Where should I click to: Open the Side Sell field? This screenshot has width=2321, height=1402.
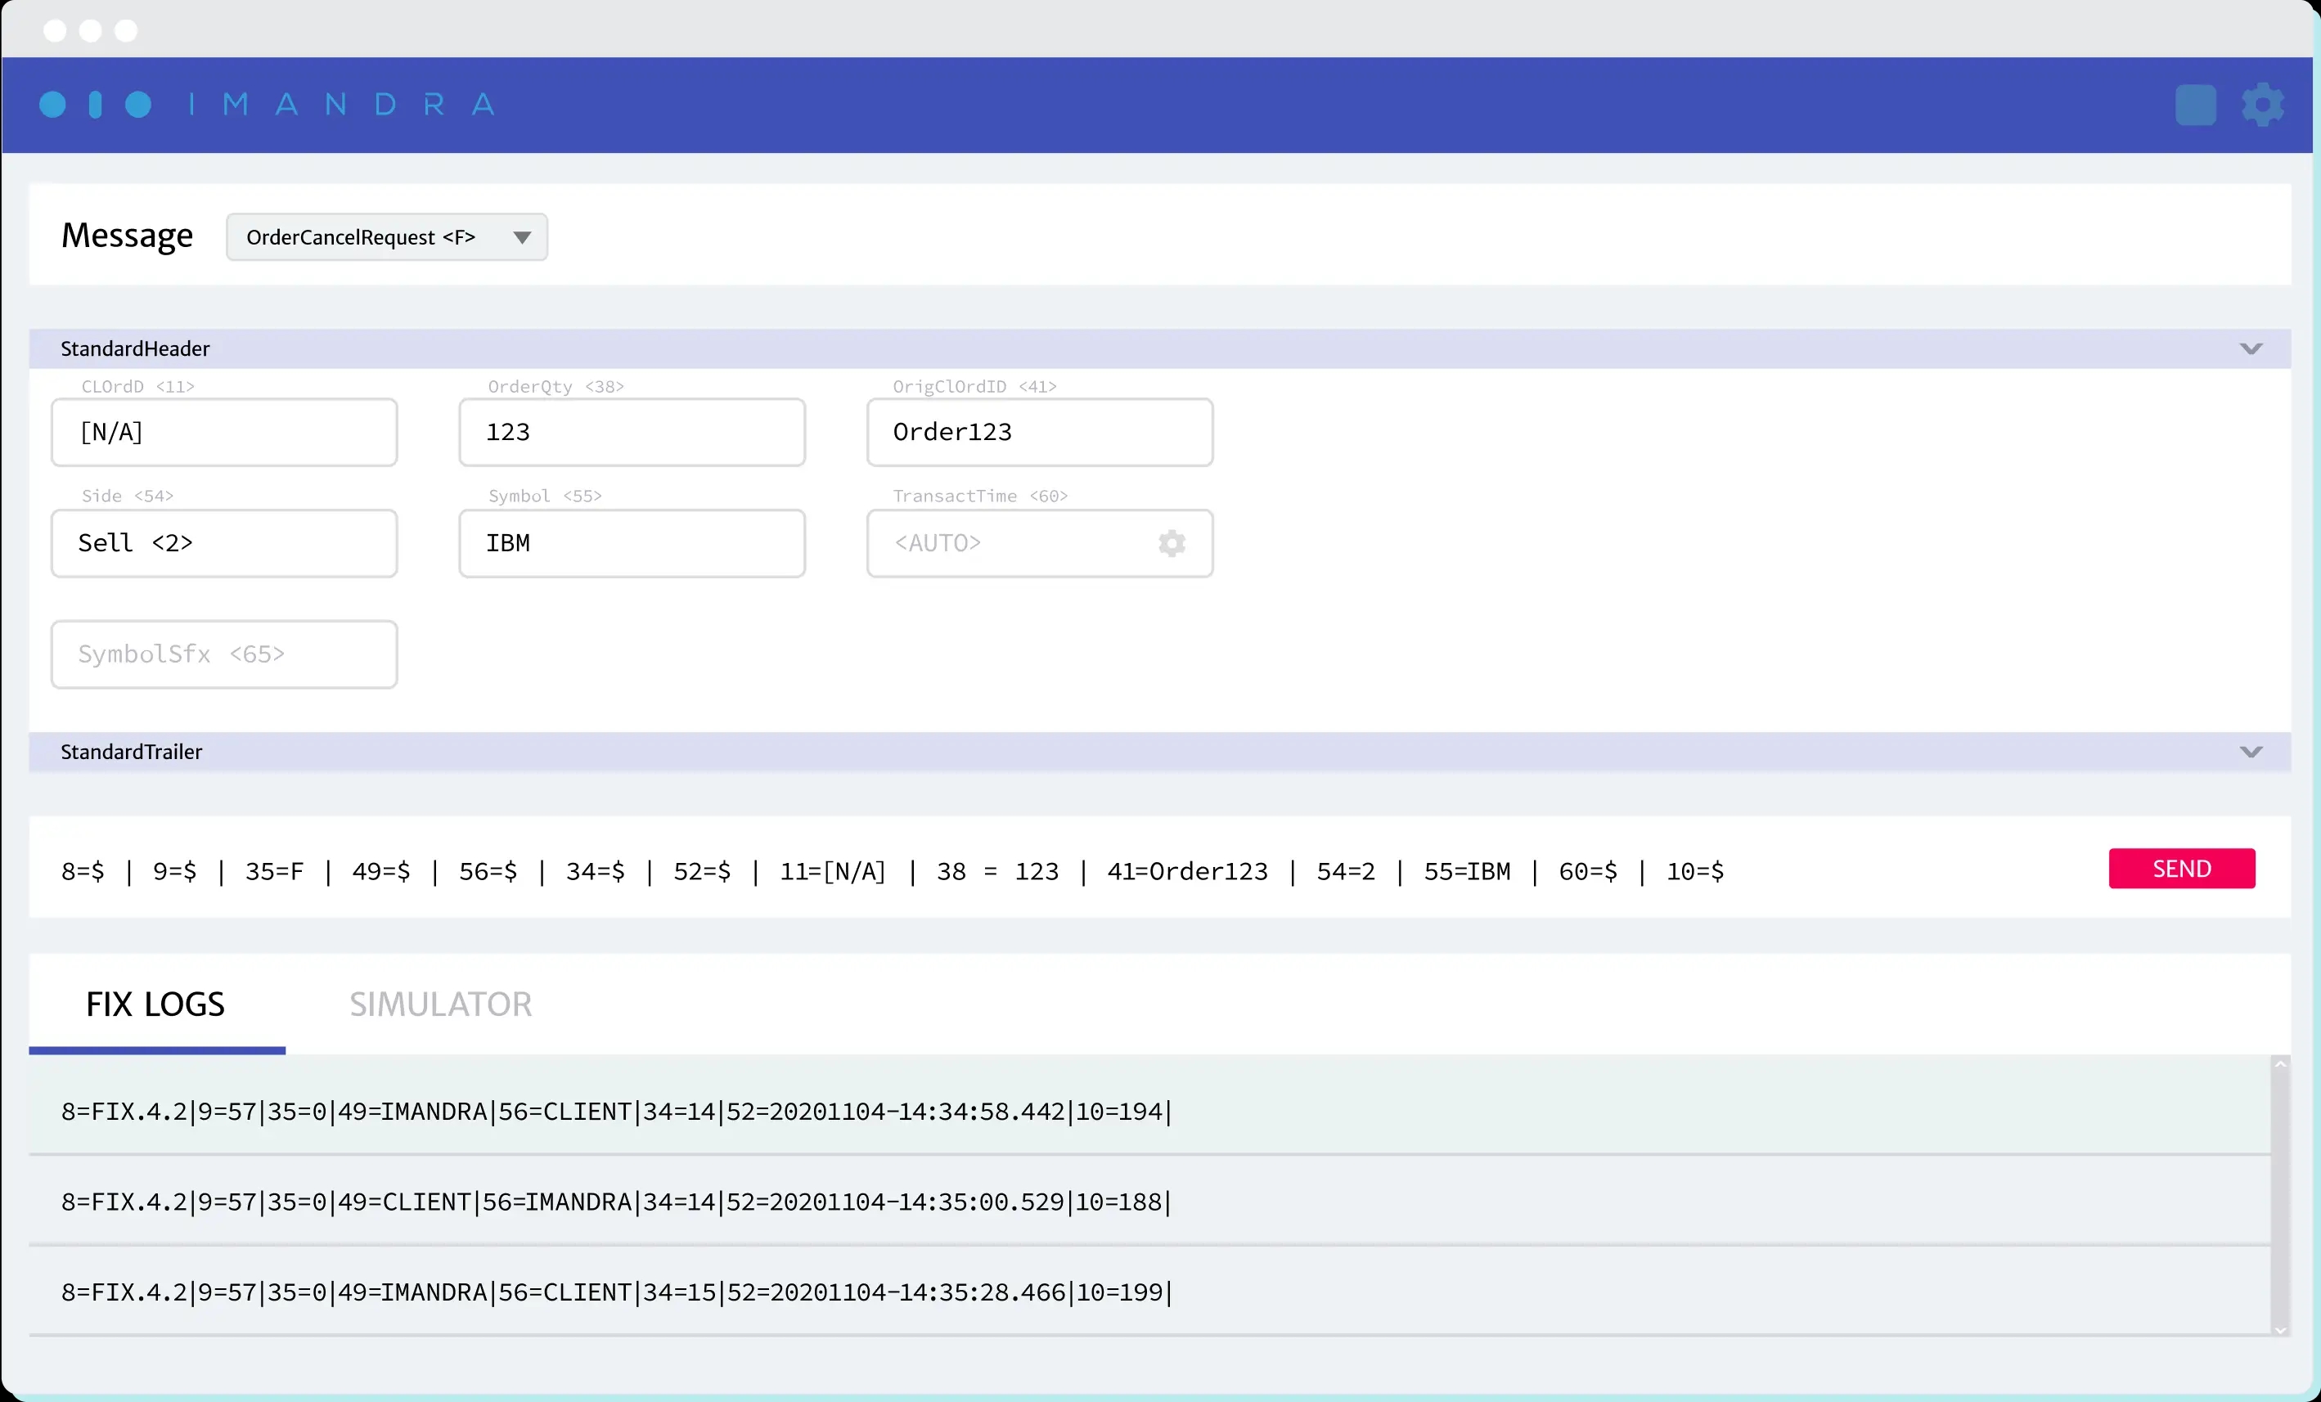(224, 543)
